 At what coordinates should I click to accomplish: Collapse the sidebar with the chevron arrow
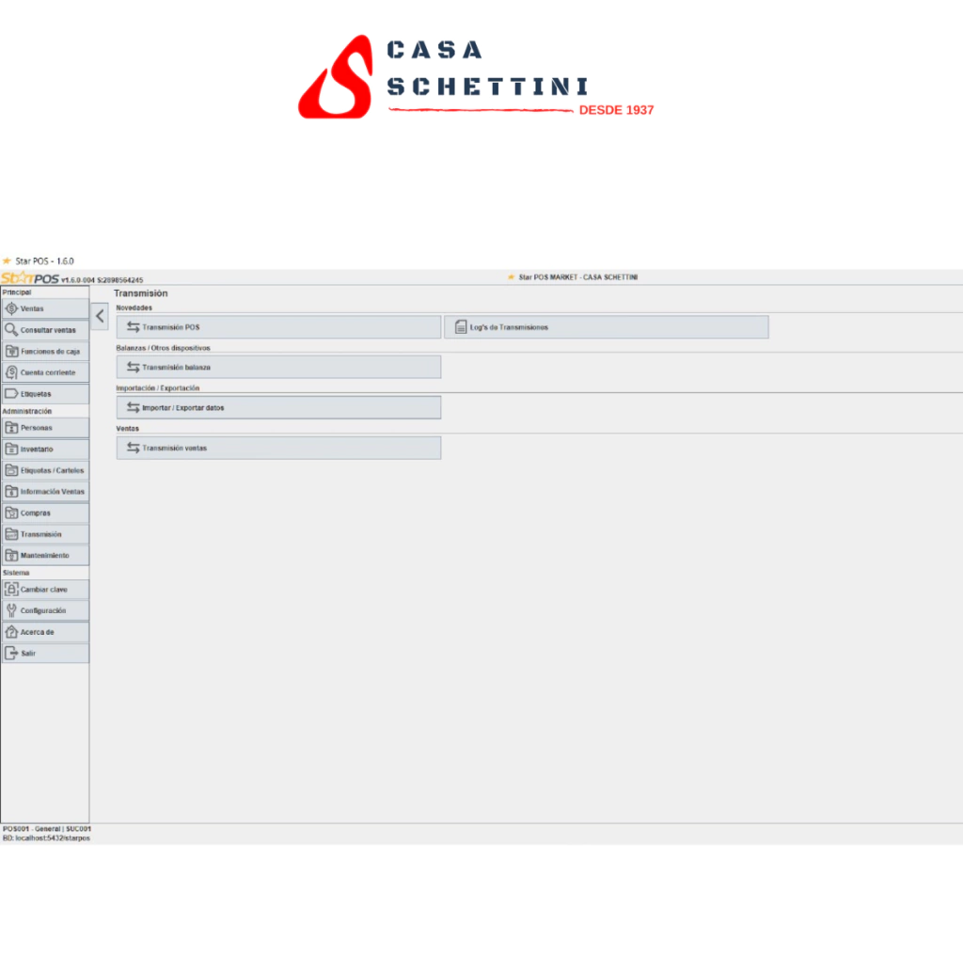pyautogui.click(x=100, y=316)
